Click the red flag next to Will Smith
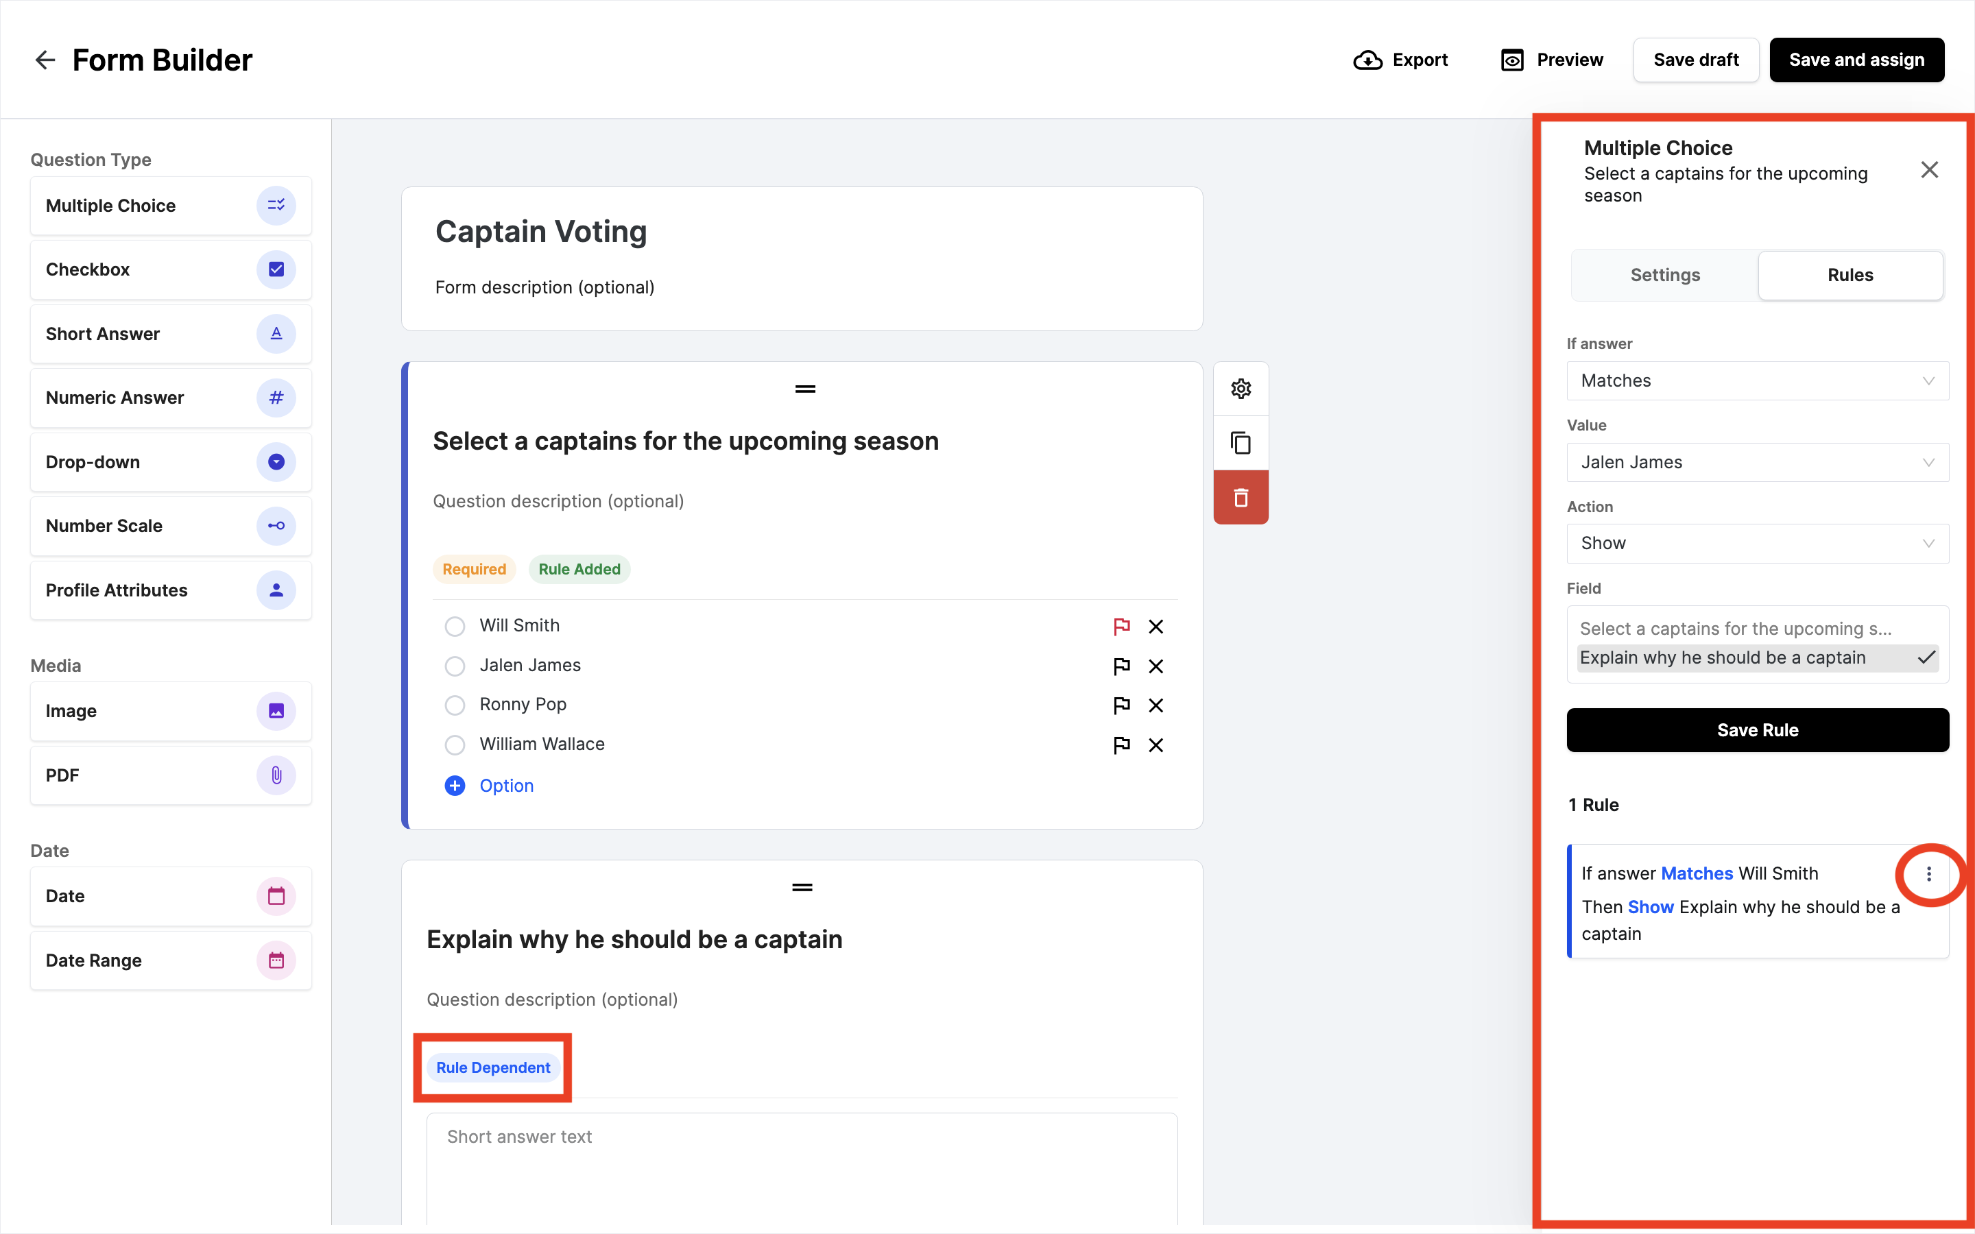Screen dimensions: 1975x1234 (x=1121, y=626)
